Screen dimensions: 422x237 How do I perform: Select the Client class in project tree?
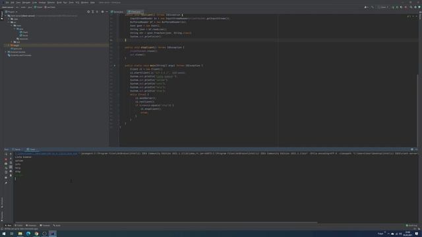click(24, 32)
